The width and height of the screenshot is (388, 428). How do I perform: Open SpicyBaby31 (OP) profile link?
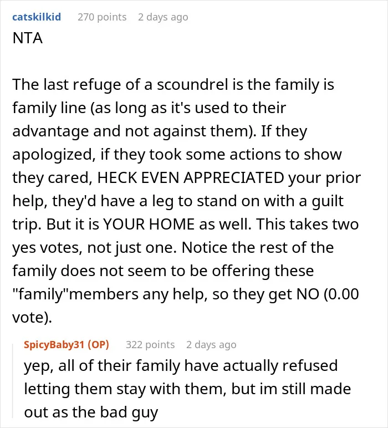(x=67, y=344)
